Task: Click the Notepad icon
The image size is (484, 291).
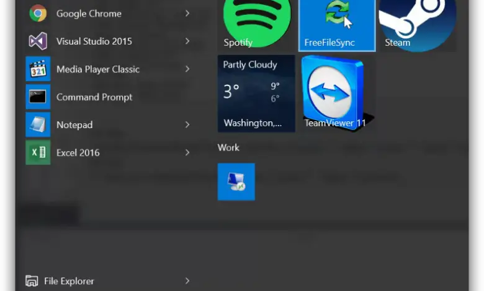Action: click(x=38, y=124)
